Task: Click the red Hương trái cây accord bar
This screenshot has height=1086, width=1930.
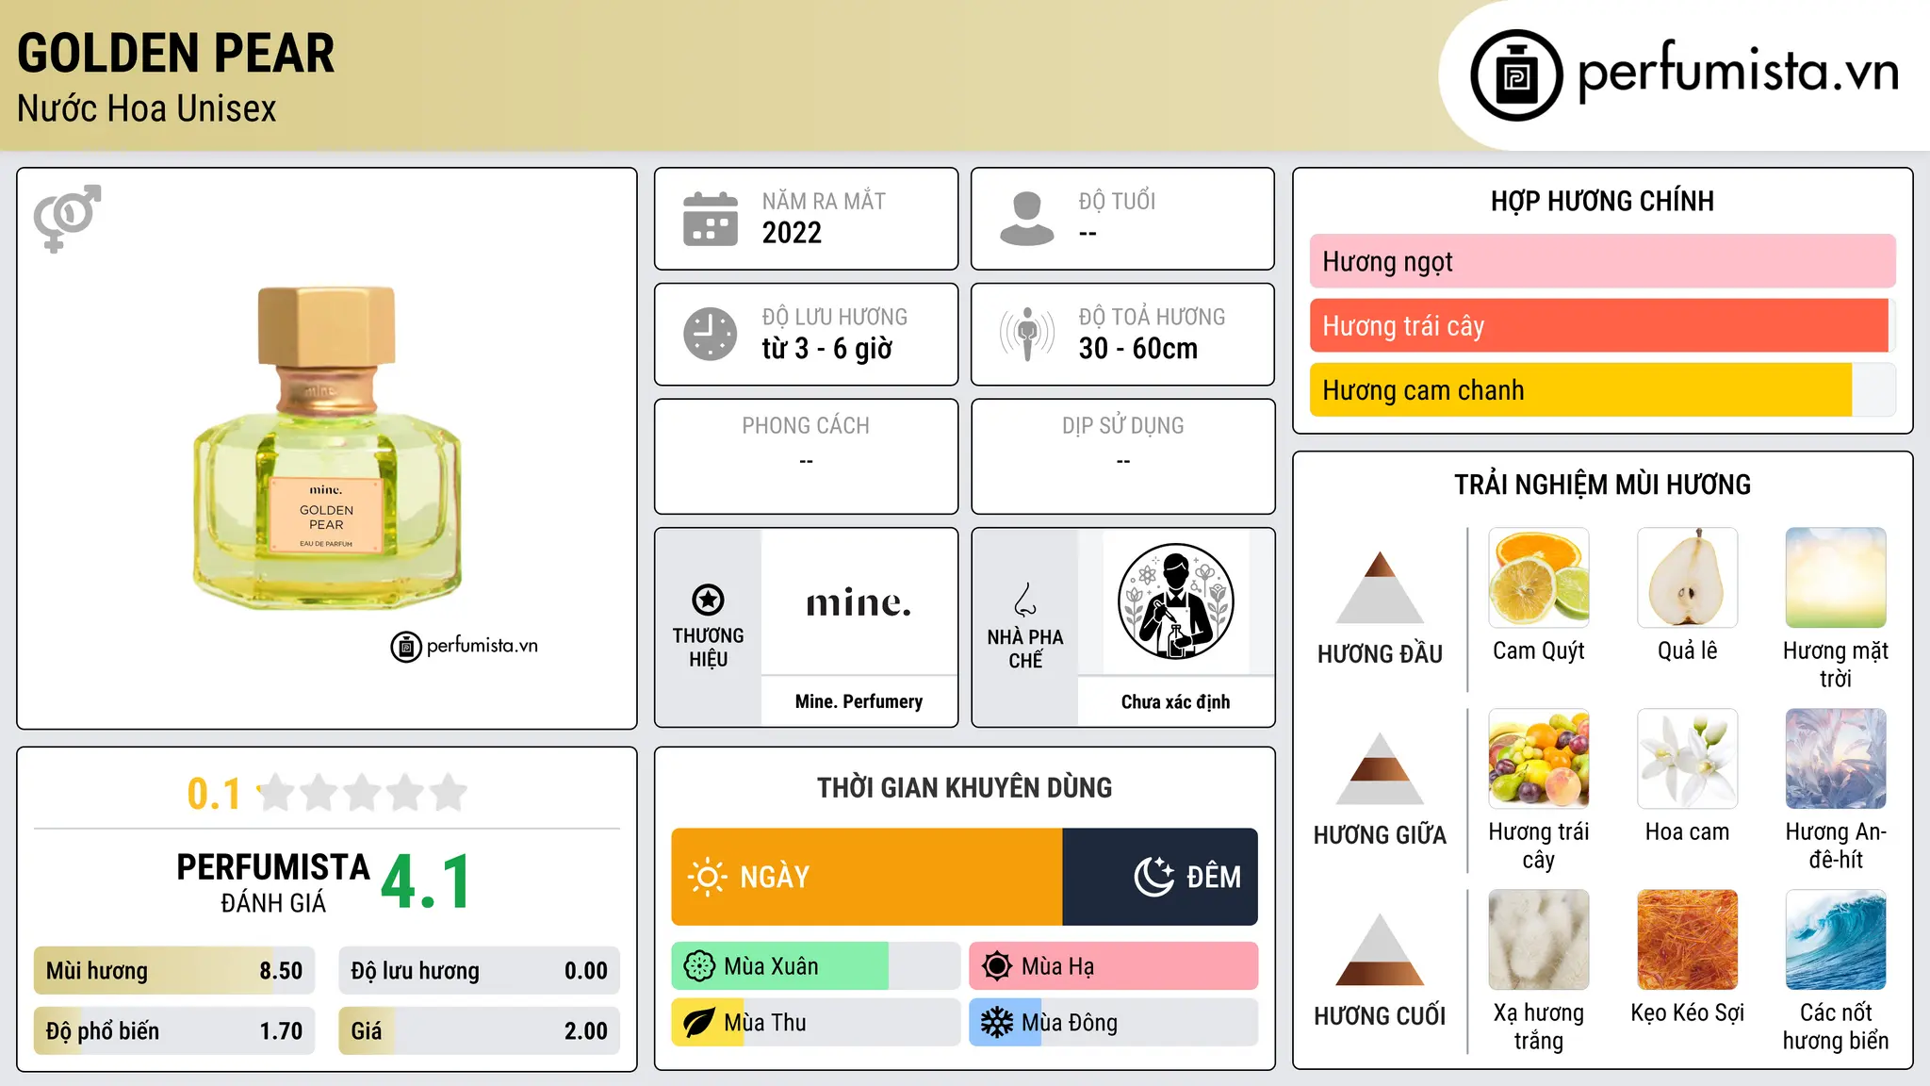Action: point(1602,325)
